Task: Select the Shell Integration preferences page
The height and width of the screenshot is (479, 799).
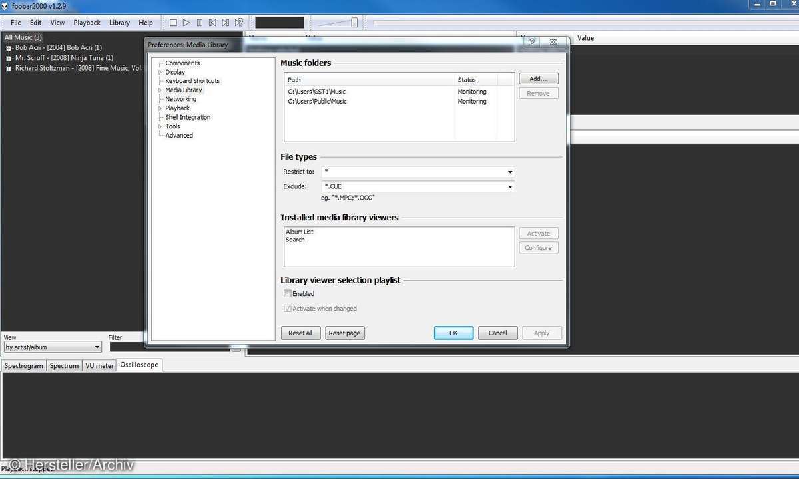Action: point(188,117)
